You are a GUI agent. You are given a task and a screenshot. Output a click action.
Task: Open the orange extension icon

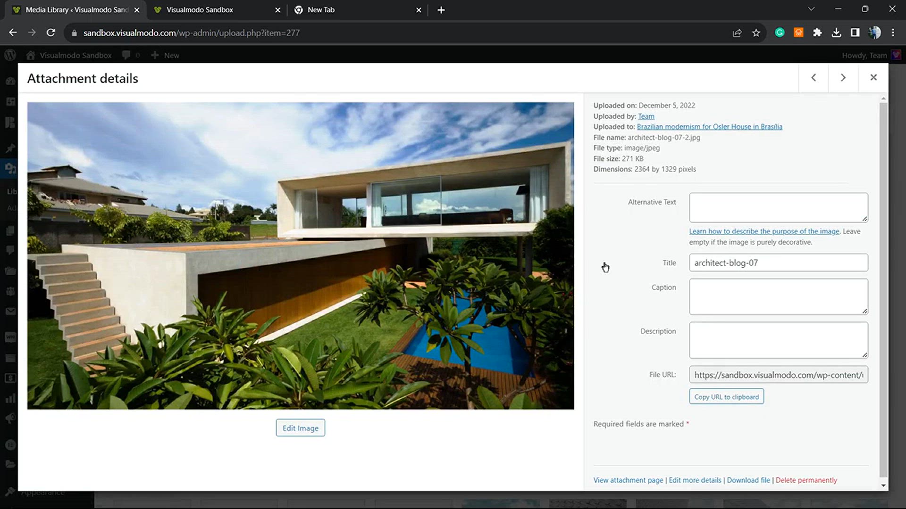(x=798, y=33)
